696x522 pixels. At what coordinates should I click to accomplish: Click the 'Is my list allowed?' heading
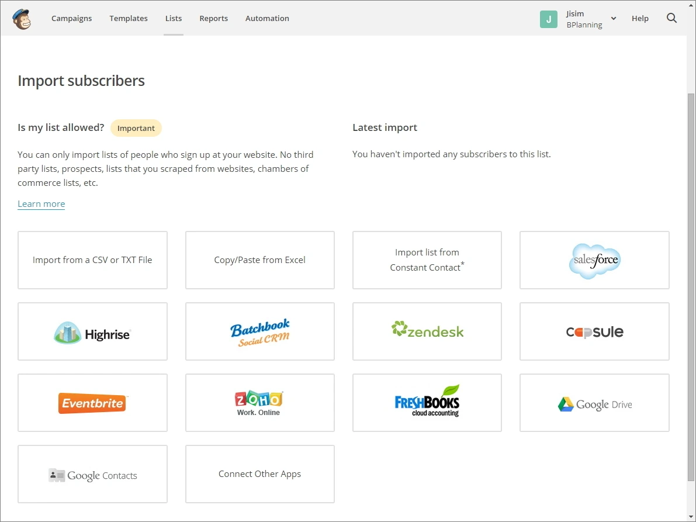click(x=61, y=128)
